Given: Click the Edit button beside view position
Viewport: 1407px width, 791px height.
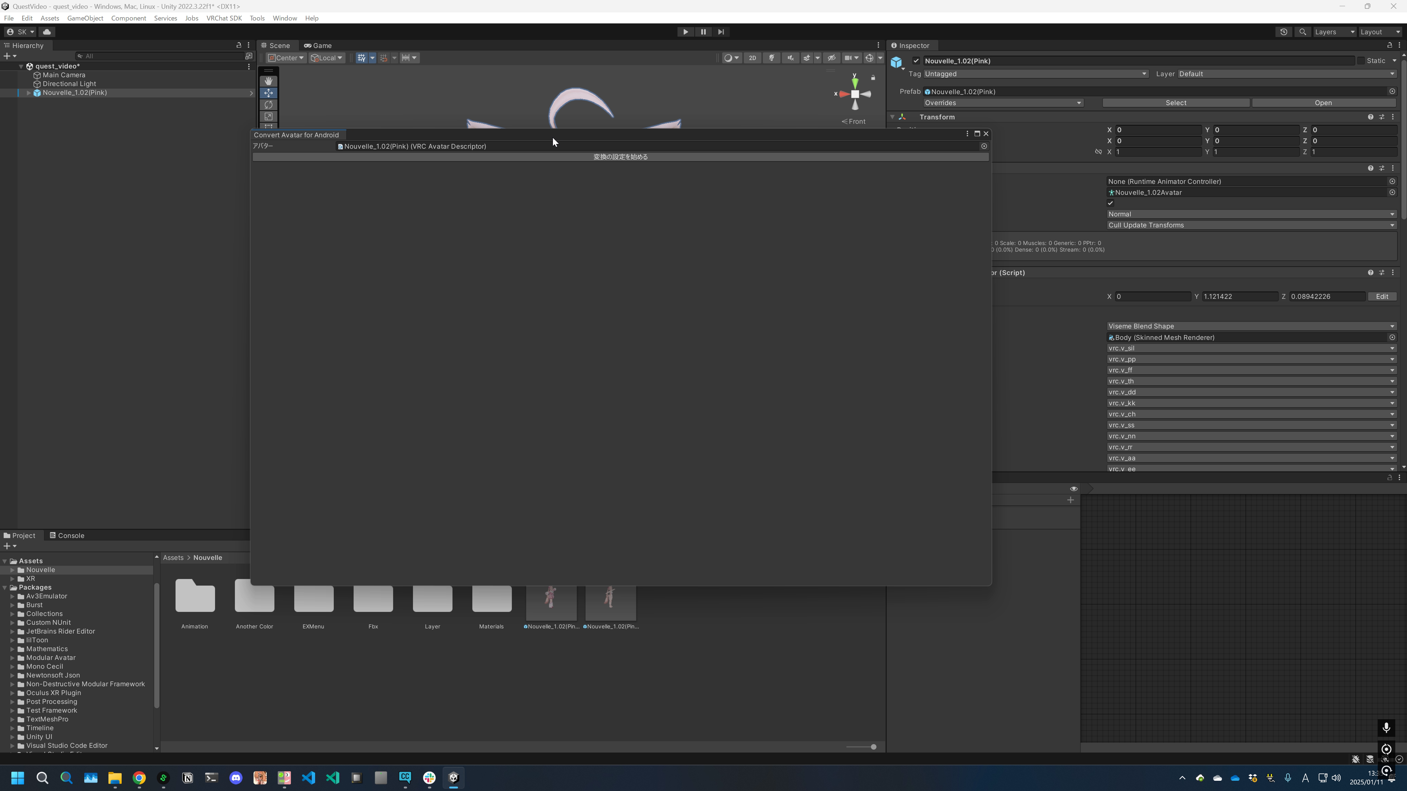Looking at the screenshot, I should pos(1382,296).
